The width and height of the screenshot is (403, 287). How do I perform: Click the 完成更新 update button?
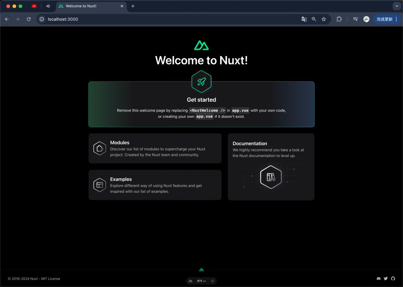coord(385,19)
